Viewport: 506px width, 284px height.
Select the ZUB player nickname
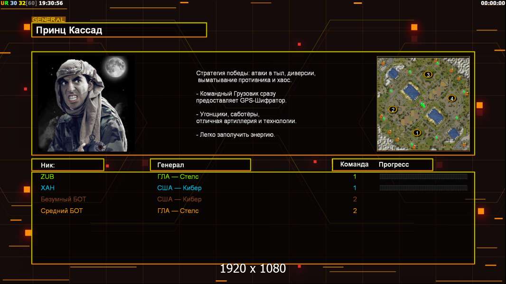[x=47, y=177]
